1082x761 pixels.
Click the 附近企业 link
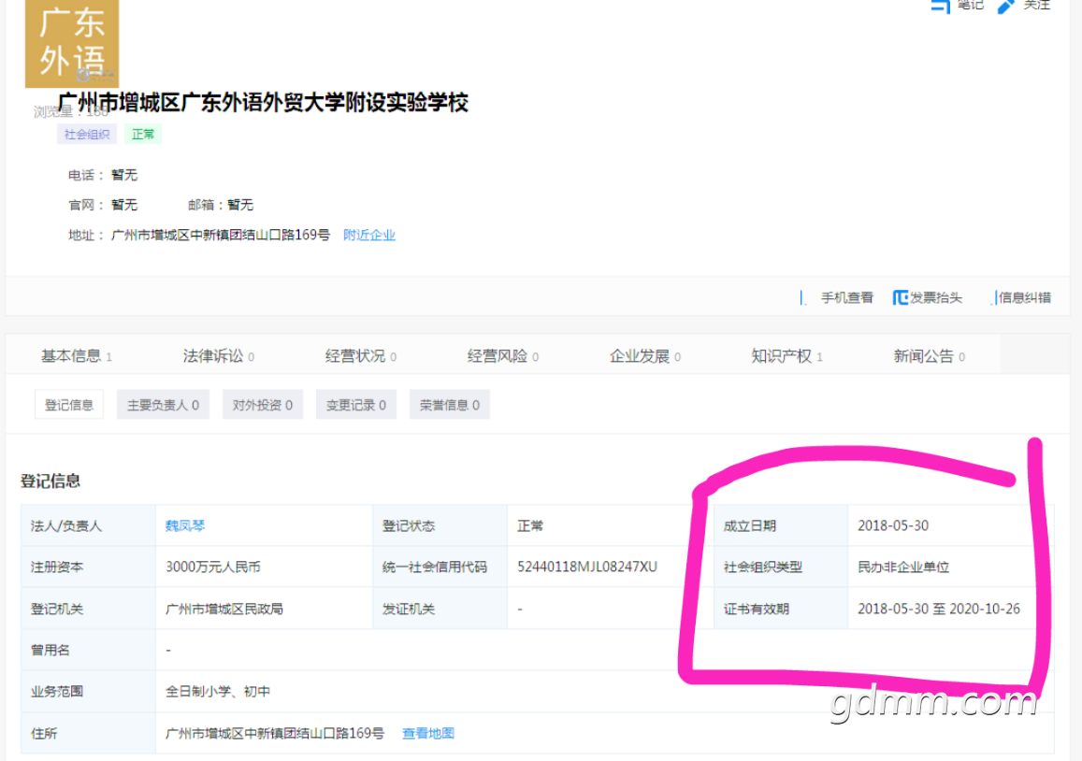click(369, 236)
